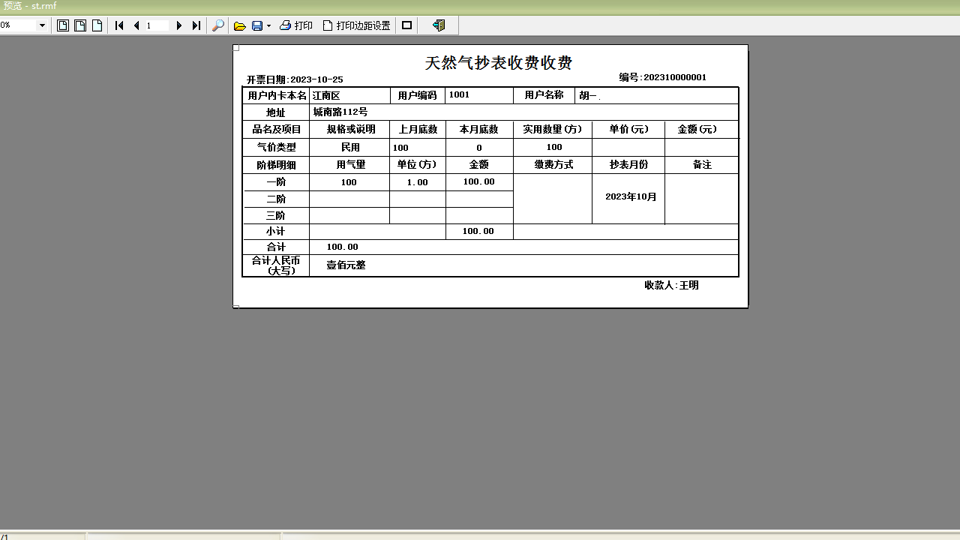Click the page's top-left corner handle
Image resolution: width=960 pixels, height=540 pixels.
point(236,48)
